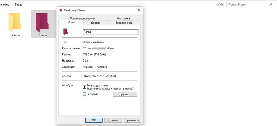Switch to the Предыдущие версии tab
This screenshot has height=126, width=277.
[x=82, y=18]
